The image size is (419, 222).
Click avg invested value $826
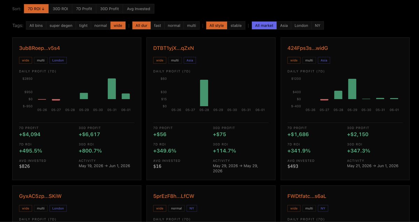click(24, 166)
